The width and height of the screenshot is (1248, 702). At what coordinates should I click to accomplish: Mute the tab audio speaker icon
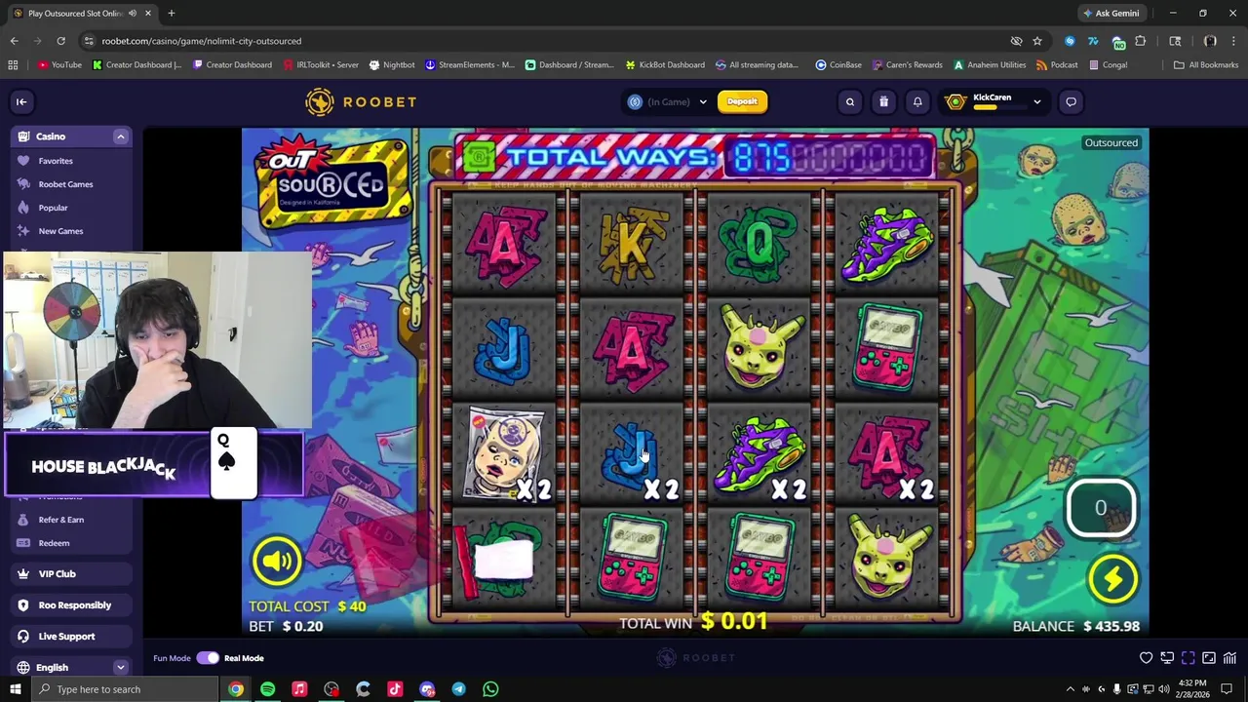pos(133,14)
